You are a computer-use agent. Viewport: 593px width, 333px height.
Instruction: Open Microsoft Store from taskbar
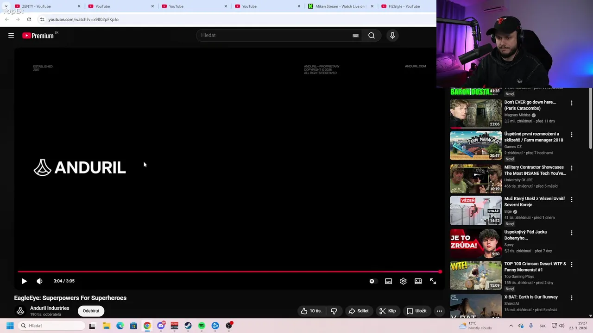click(x=133, y=326)
